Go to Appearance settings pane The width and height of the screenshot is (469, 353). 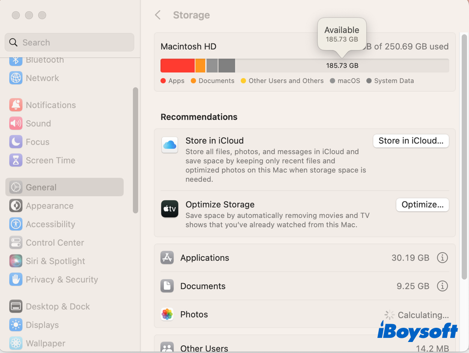49,206
